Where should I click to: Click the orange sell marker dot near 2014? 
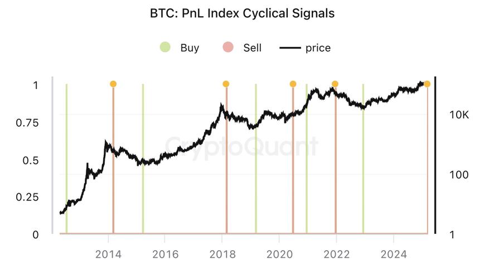[113, 84]
